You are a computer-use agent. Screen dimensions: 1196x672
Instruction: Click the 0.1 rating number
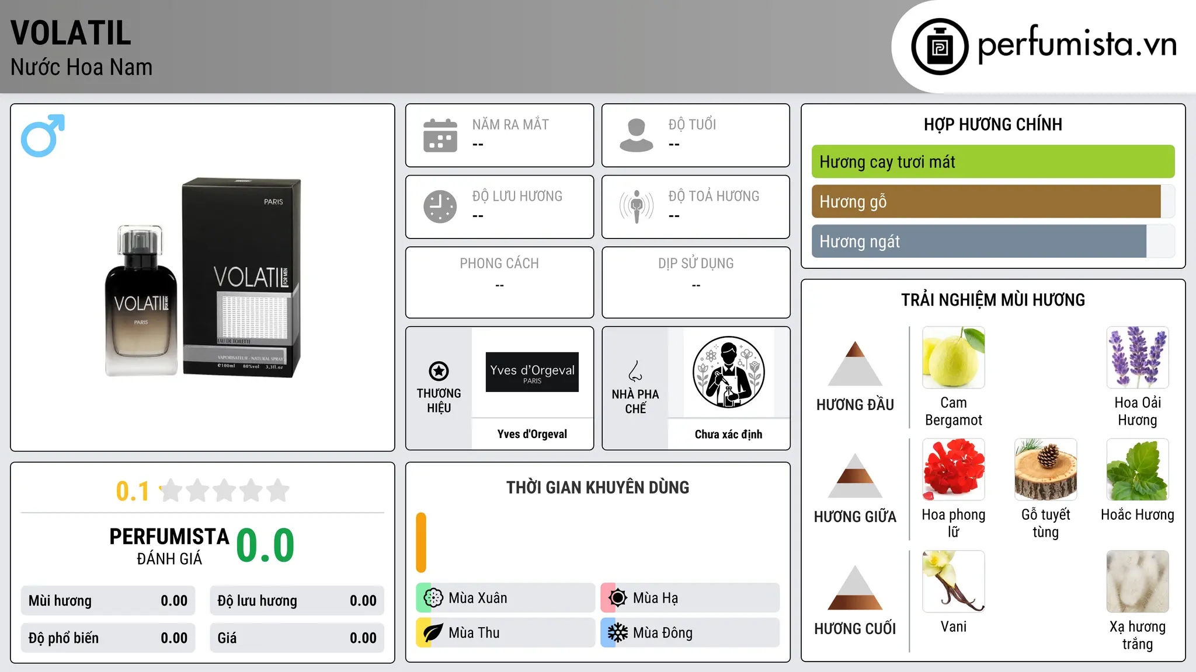tap(133, 491)
